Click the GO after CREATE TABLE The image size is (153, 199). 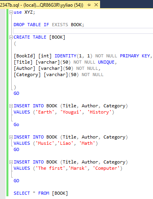click(16, 93)
